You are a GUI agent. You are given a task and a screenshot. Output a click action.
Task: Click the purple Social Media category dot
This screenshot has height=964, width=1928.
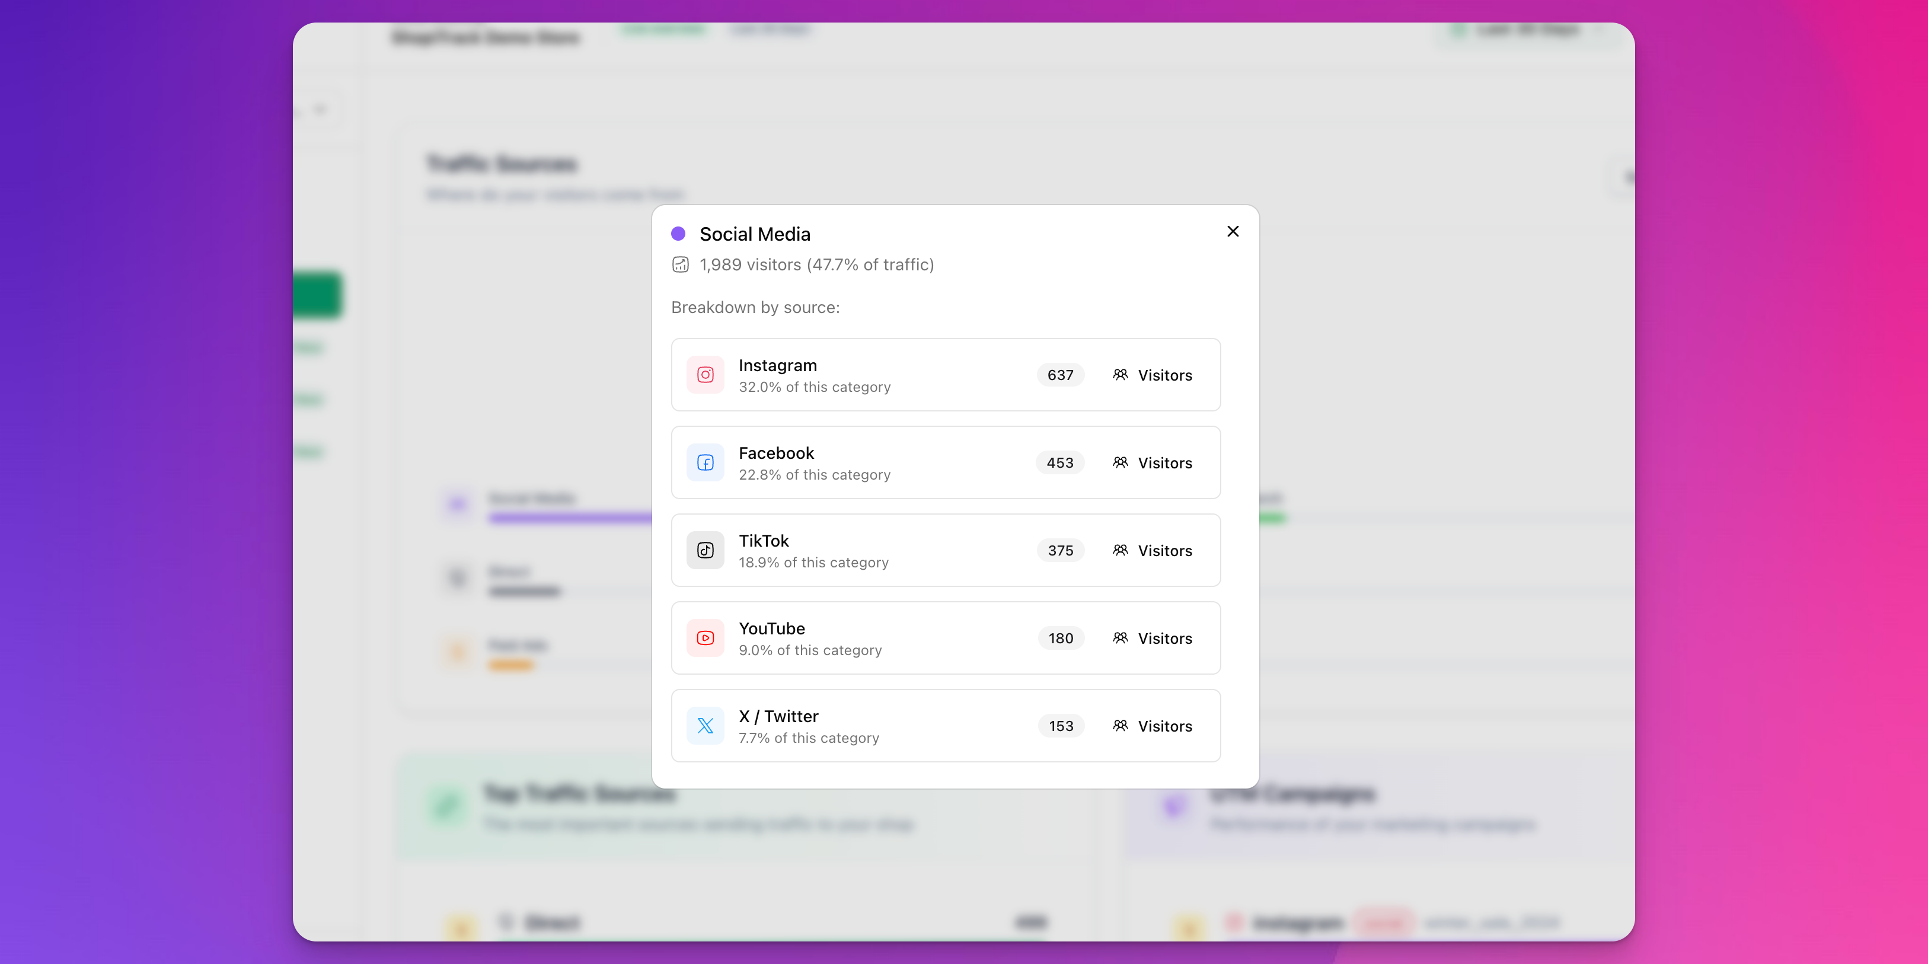pos(678,234)
